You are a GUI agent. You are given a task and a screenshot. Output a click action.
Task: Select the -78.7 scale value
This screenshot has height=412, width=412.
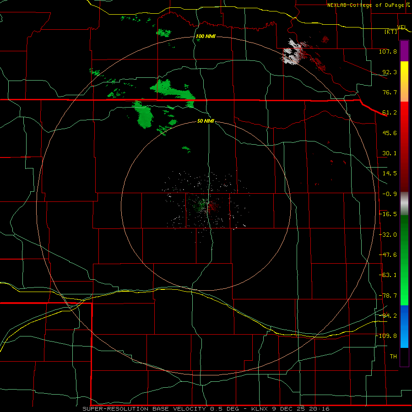click(388, 296)
